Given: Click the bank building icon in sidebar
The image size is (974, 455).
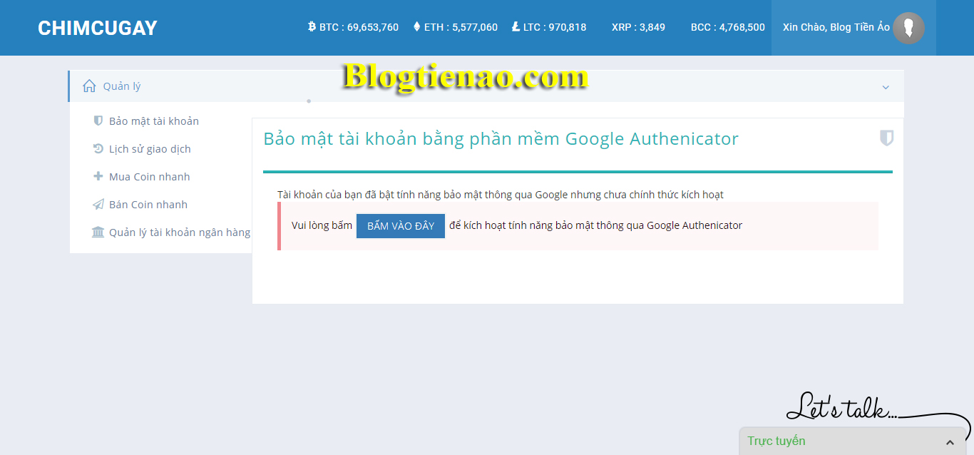Looking at the screenshot, I should click(98, 232).
